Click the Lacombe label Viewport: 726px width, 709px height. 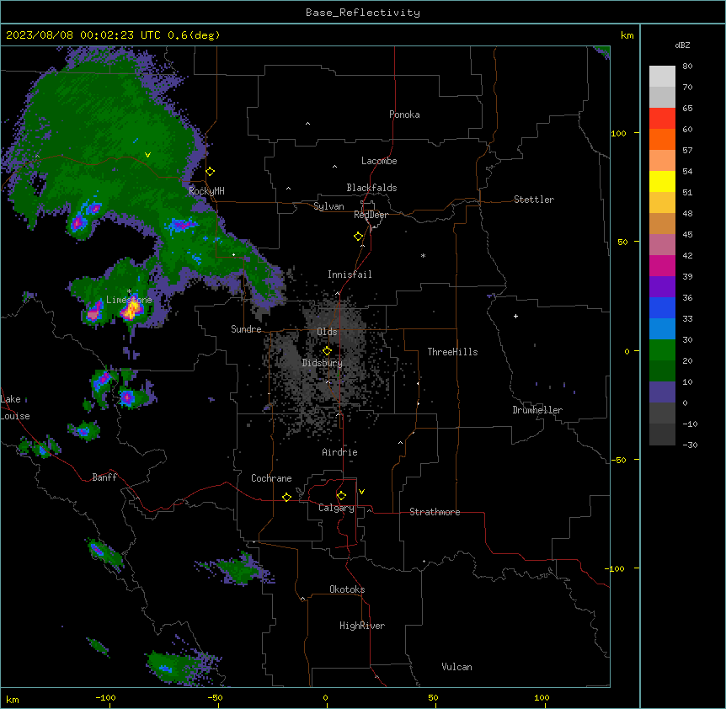pyautogui.click(x=379, y=161)
